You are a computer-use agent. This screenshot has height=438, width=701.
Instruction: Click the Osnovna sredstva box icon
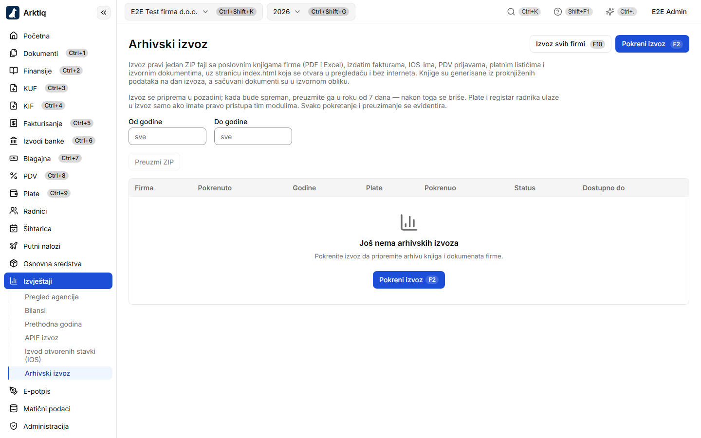pos(14,263)
